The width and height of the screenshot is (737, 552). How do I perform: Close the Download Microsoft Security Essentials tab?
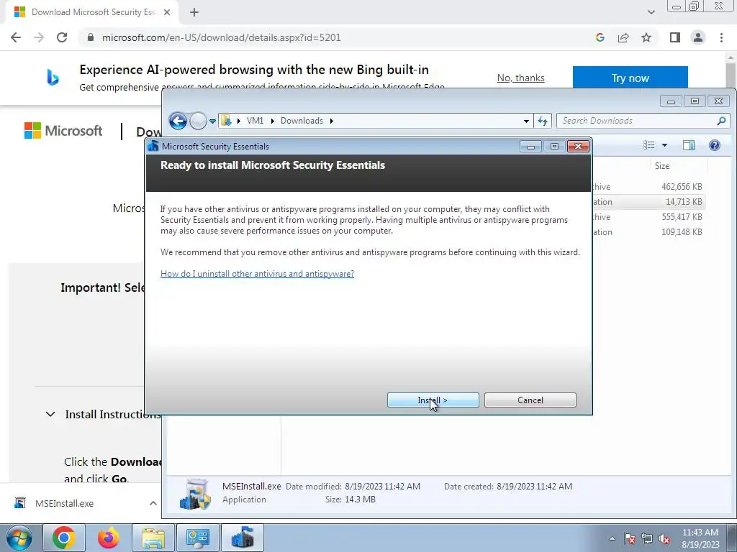pos(167,12)
